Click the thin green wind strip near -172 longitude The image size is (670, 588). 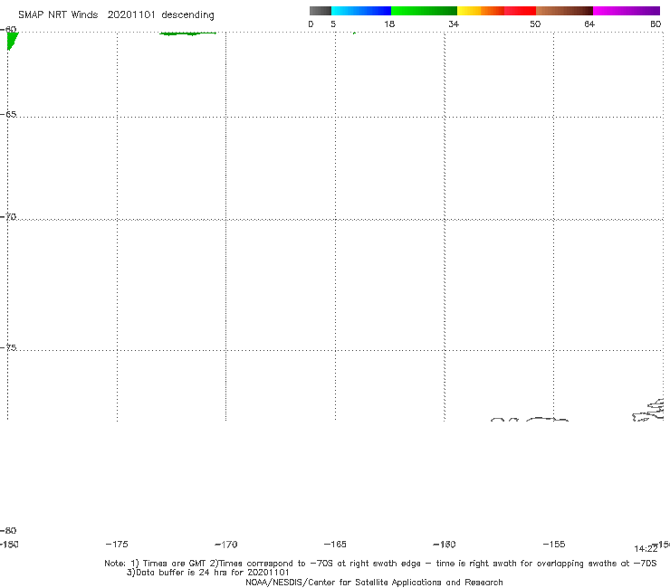(187, 33)
